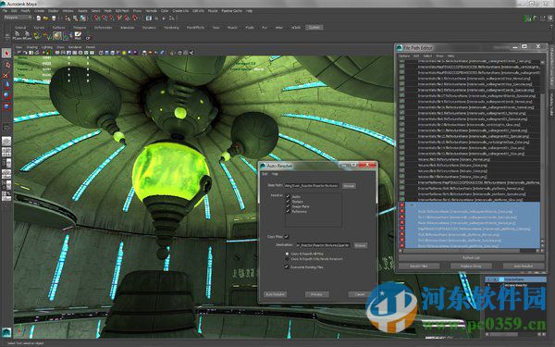This screenshot has height=347, width=555.
Task: Switch to the Custom shelf tab
Action: (x=314, y=27)
